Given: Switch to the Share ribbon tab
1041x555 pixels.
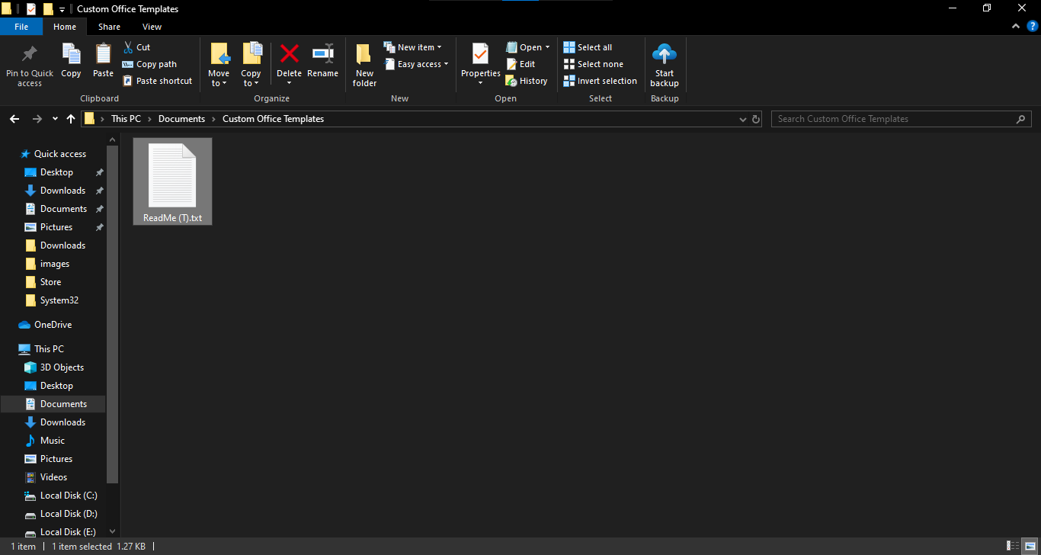Looking at the screenshot, I should [x=109, y=27].
